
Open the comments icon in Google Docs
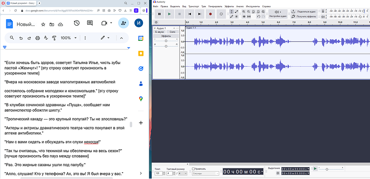[90, 23]
